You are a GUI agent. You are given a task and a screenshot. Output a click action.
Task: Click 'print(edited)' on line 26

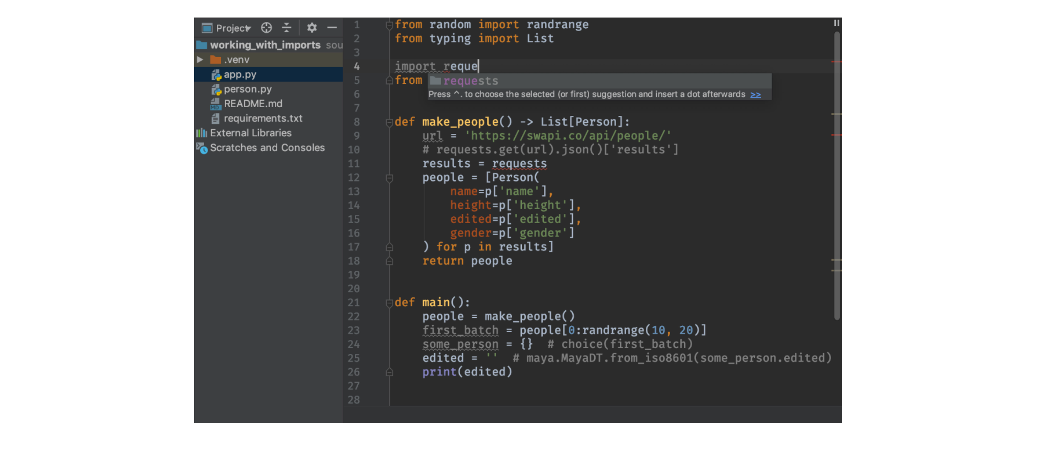(467, 372)
